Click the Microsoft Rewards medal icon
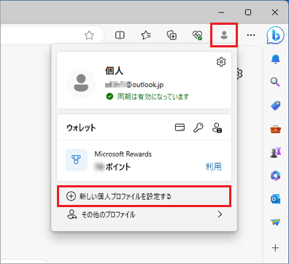This screenshot has width=289, height=264. (x=76, y=160)
